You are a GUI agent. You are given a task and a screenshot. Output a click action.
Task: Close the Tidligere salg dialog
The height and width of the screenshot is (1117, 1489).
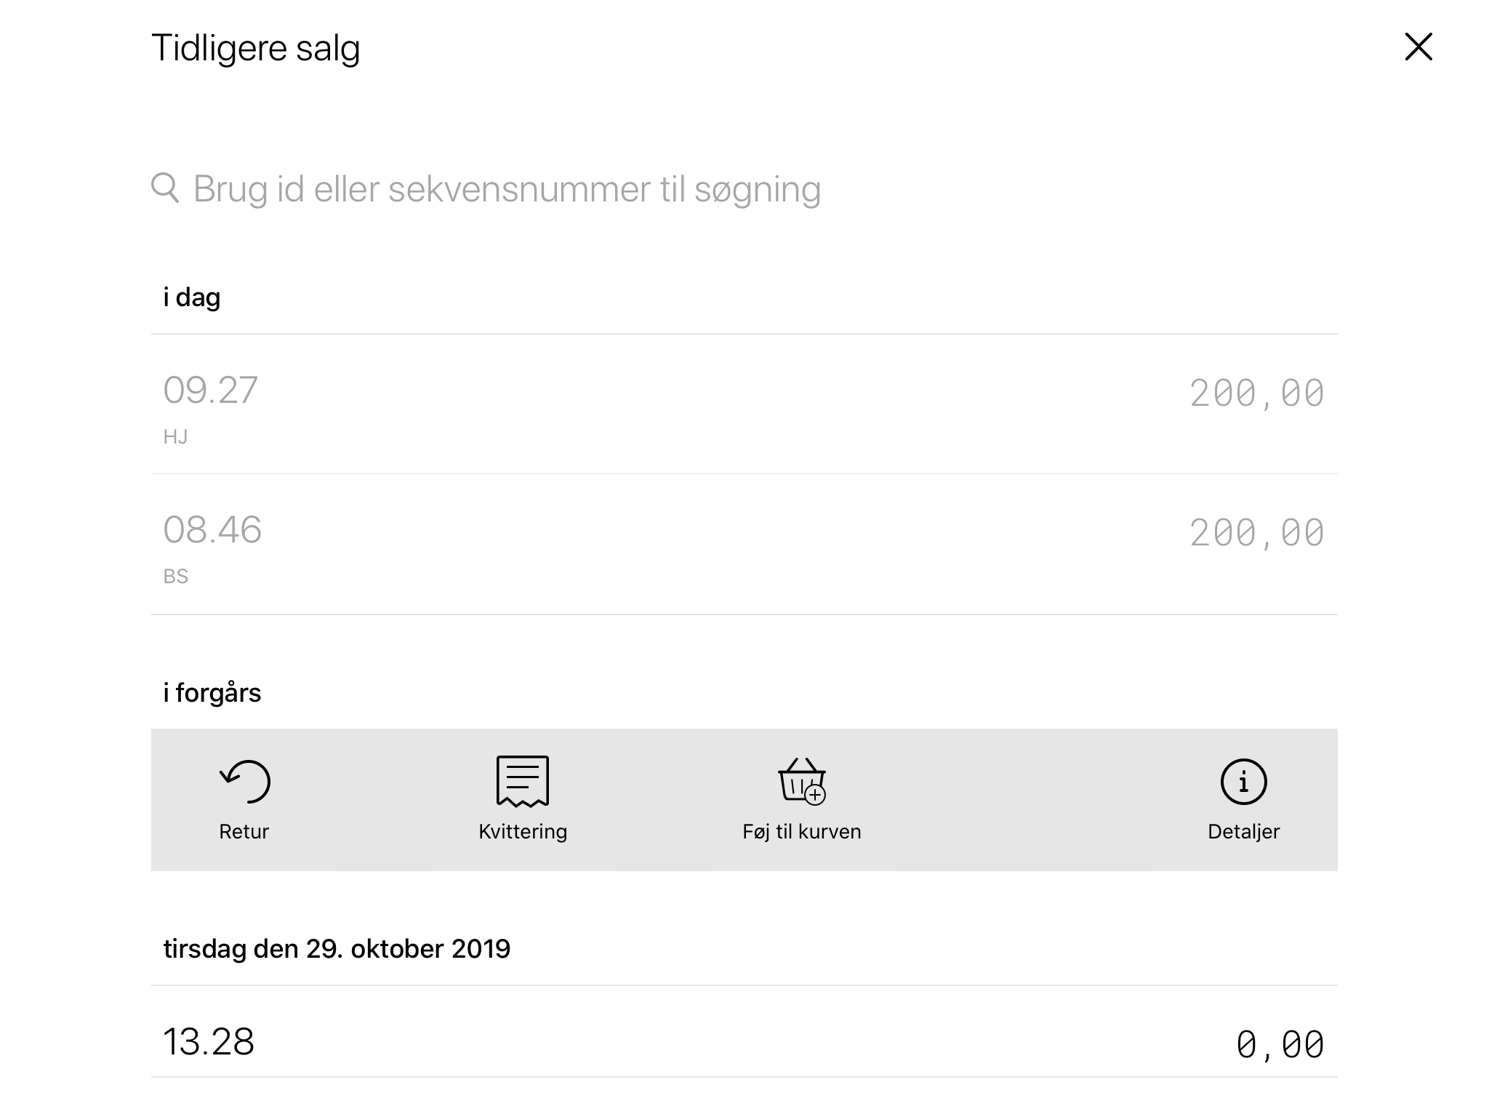pos(1418,47)
